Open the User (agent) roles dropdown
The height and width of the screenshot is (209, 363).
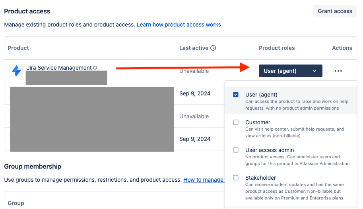point(290,71)
